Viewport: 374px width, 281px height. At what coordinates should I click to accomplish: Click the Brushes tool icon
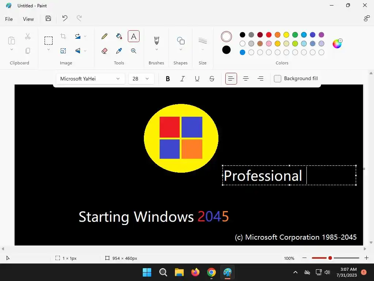tap(156, 40)
